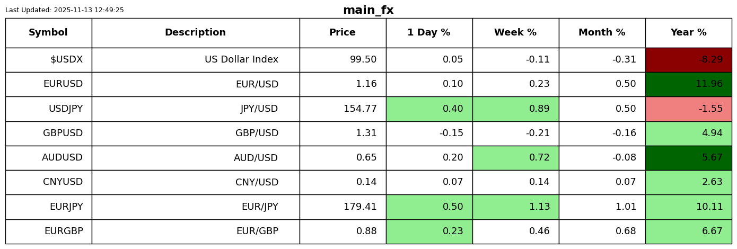
Task: Click the Month % column header
Action: coord(602,33)
